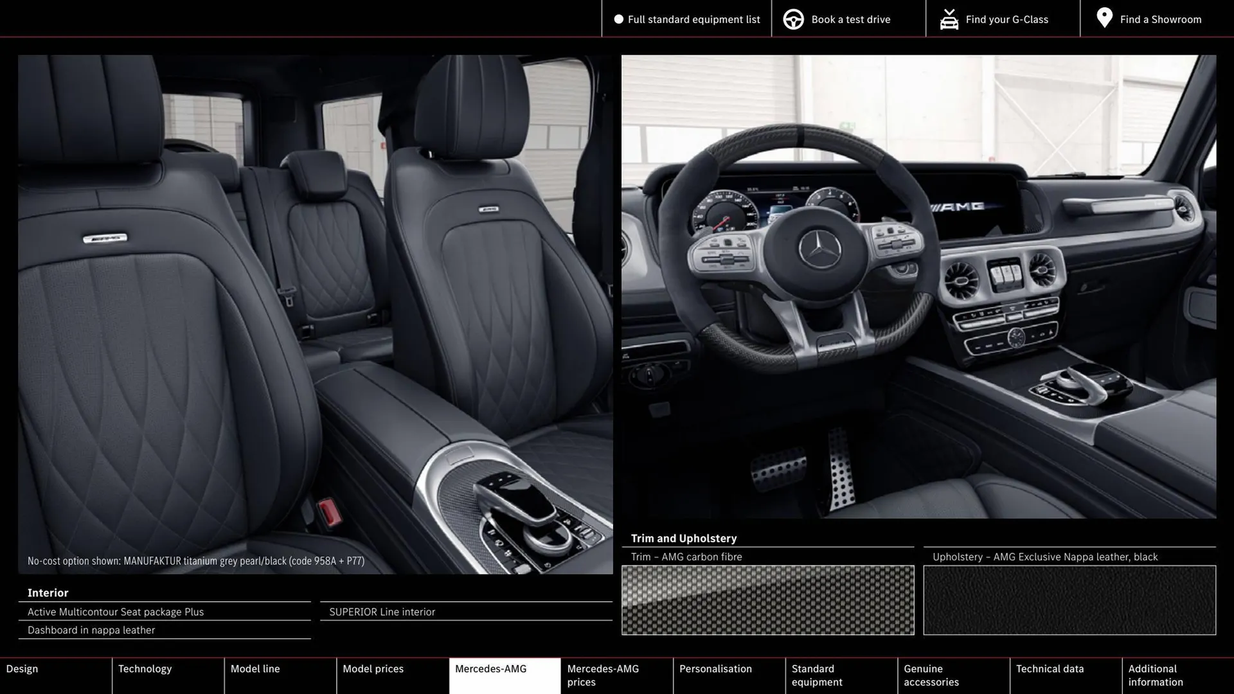Open the Technical data tab

click(1049, 668)
